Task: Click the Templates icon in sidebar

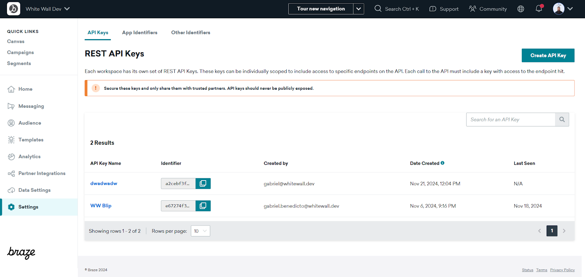Action: [11, 140]
